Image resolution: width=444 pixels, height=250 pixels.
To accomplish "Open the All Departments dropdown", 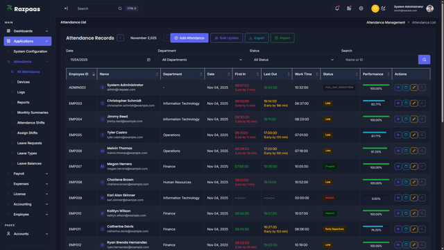I will [202, 60].
